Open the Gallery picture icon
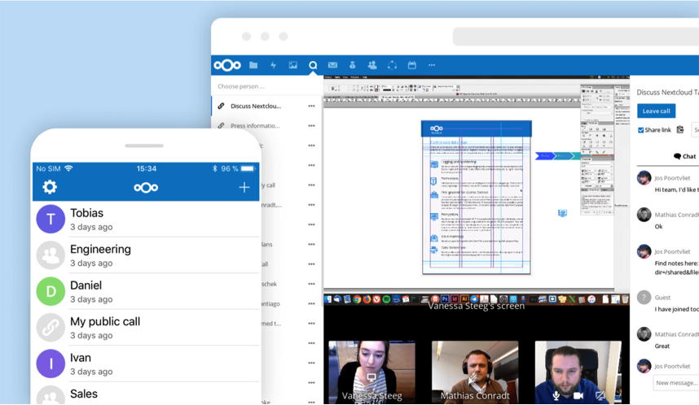 [293, 65]
